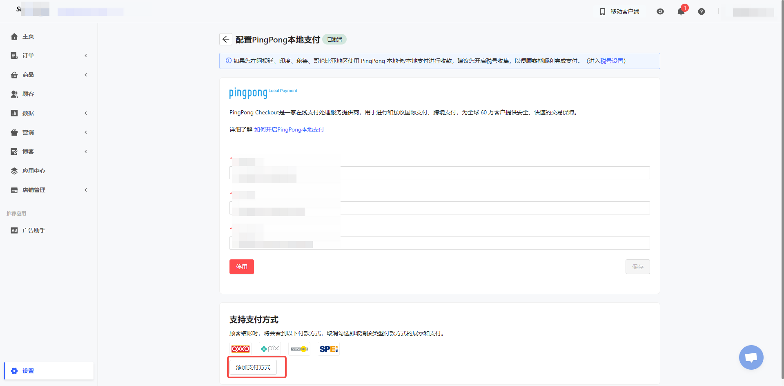Click the SPEI payment logo
Screen dimensions: 784x386
tap(329, 349)
